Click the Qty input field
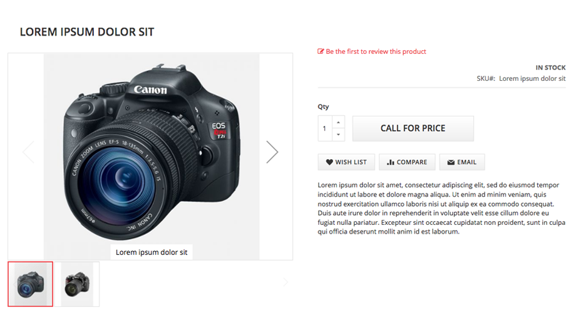This screenshot has height=332, width=576. [x=325, y=128]
